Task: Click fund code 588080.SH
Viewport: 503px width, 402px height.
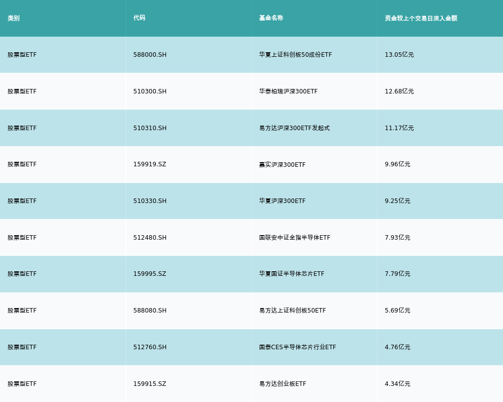Action: coord(150,311)
